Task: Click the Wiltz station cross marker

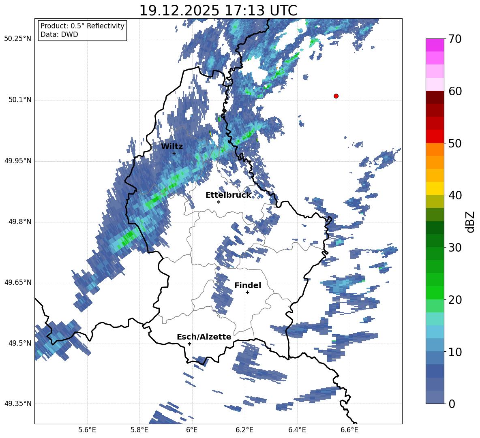Action: coord(174,153)
